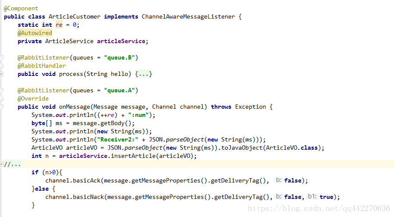Screen dimensions: 395x217
Task: Click channel.basicNack method call
Action: coord(75,197)
